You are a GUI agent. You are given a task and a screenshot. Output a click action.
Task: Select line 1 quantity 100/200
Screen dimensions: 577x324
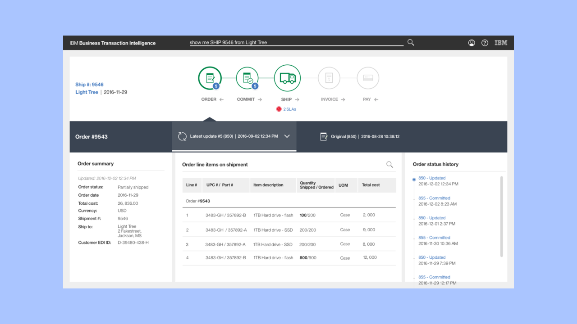tap(307, 216)
